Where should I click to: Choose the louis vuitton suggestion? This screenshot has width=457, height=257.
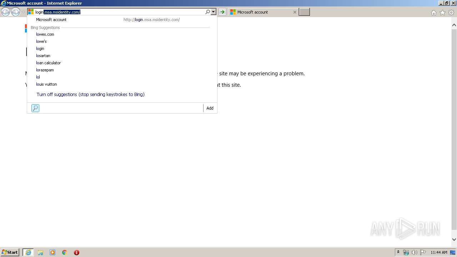point(122,84)
